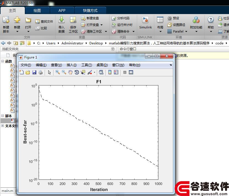Expand 清除工作区 dropdown arrow
Image resolution: width=229 pixels, height=196 pixels.
[x=106, y=31]
